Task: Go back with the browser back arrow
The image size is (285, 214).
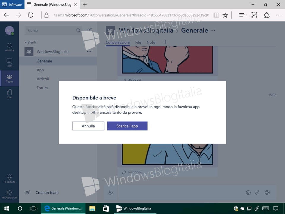Action: pyautogui.click(x=6, y=15)
